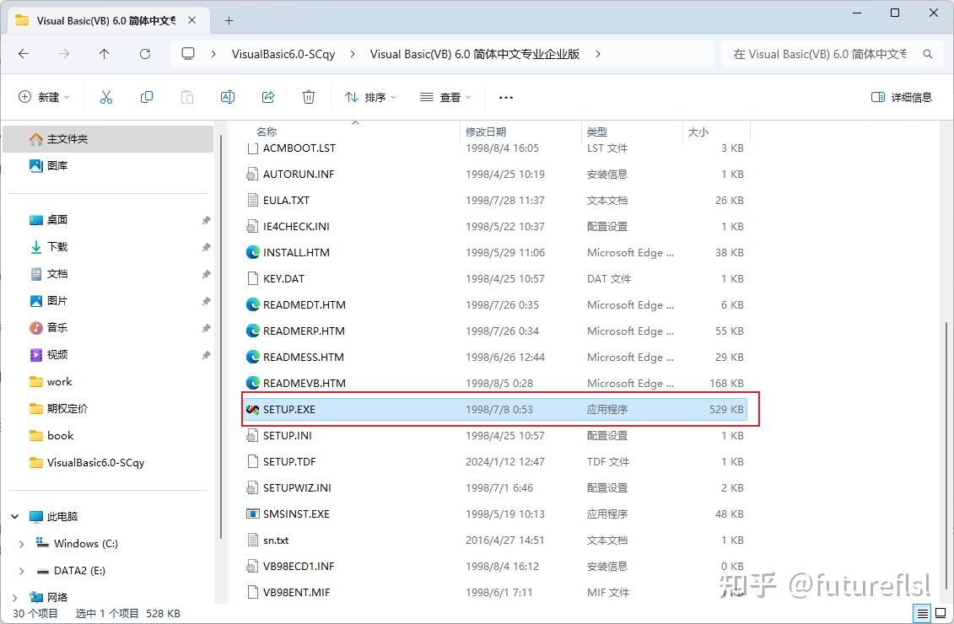Open the See more (ellipsis) toolbar icon
The height and width of the screenshot is (624, 954).
click(505, 97)
